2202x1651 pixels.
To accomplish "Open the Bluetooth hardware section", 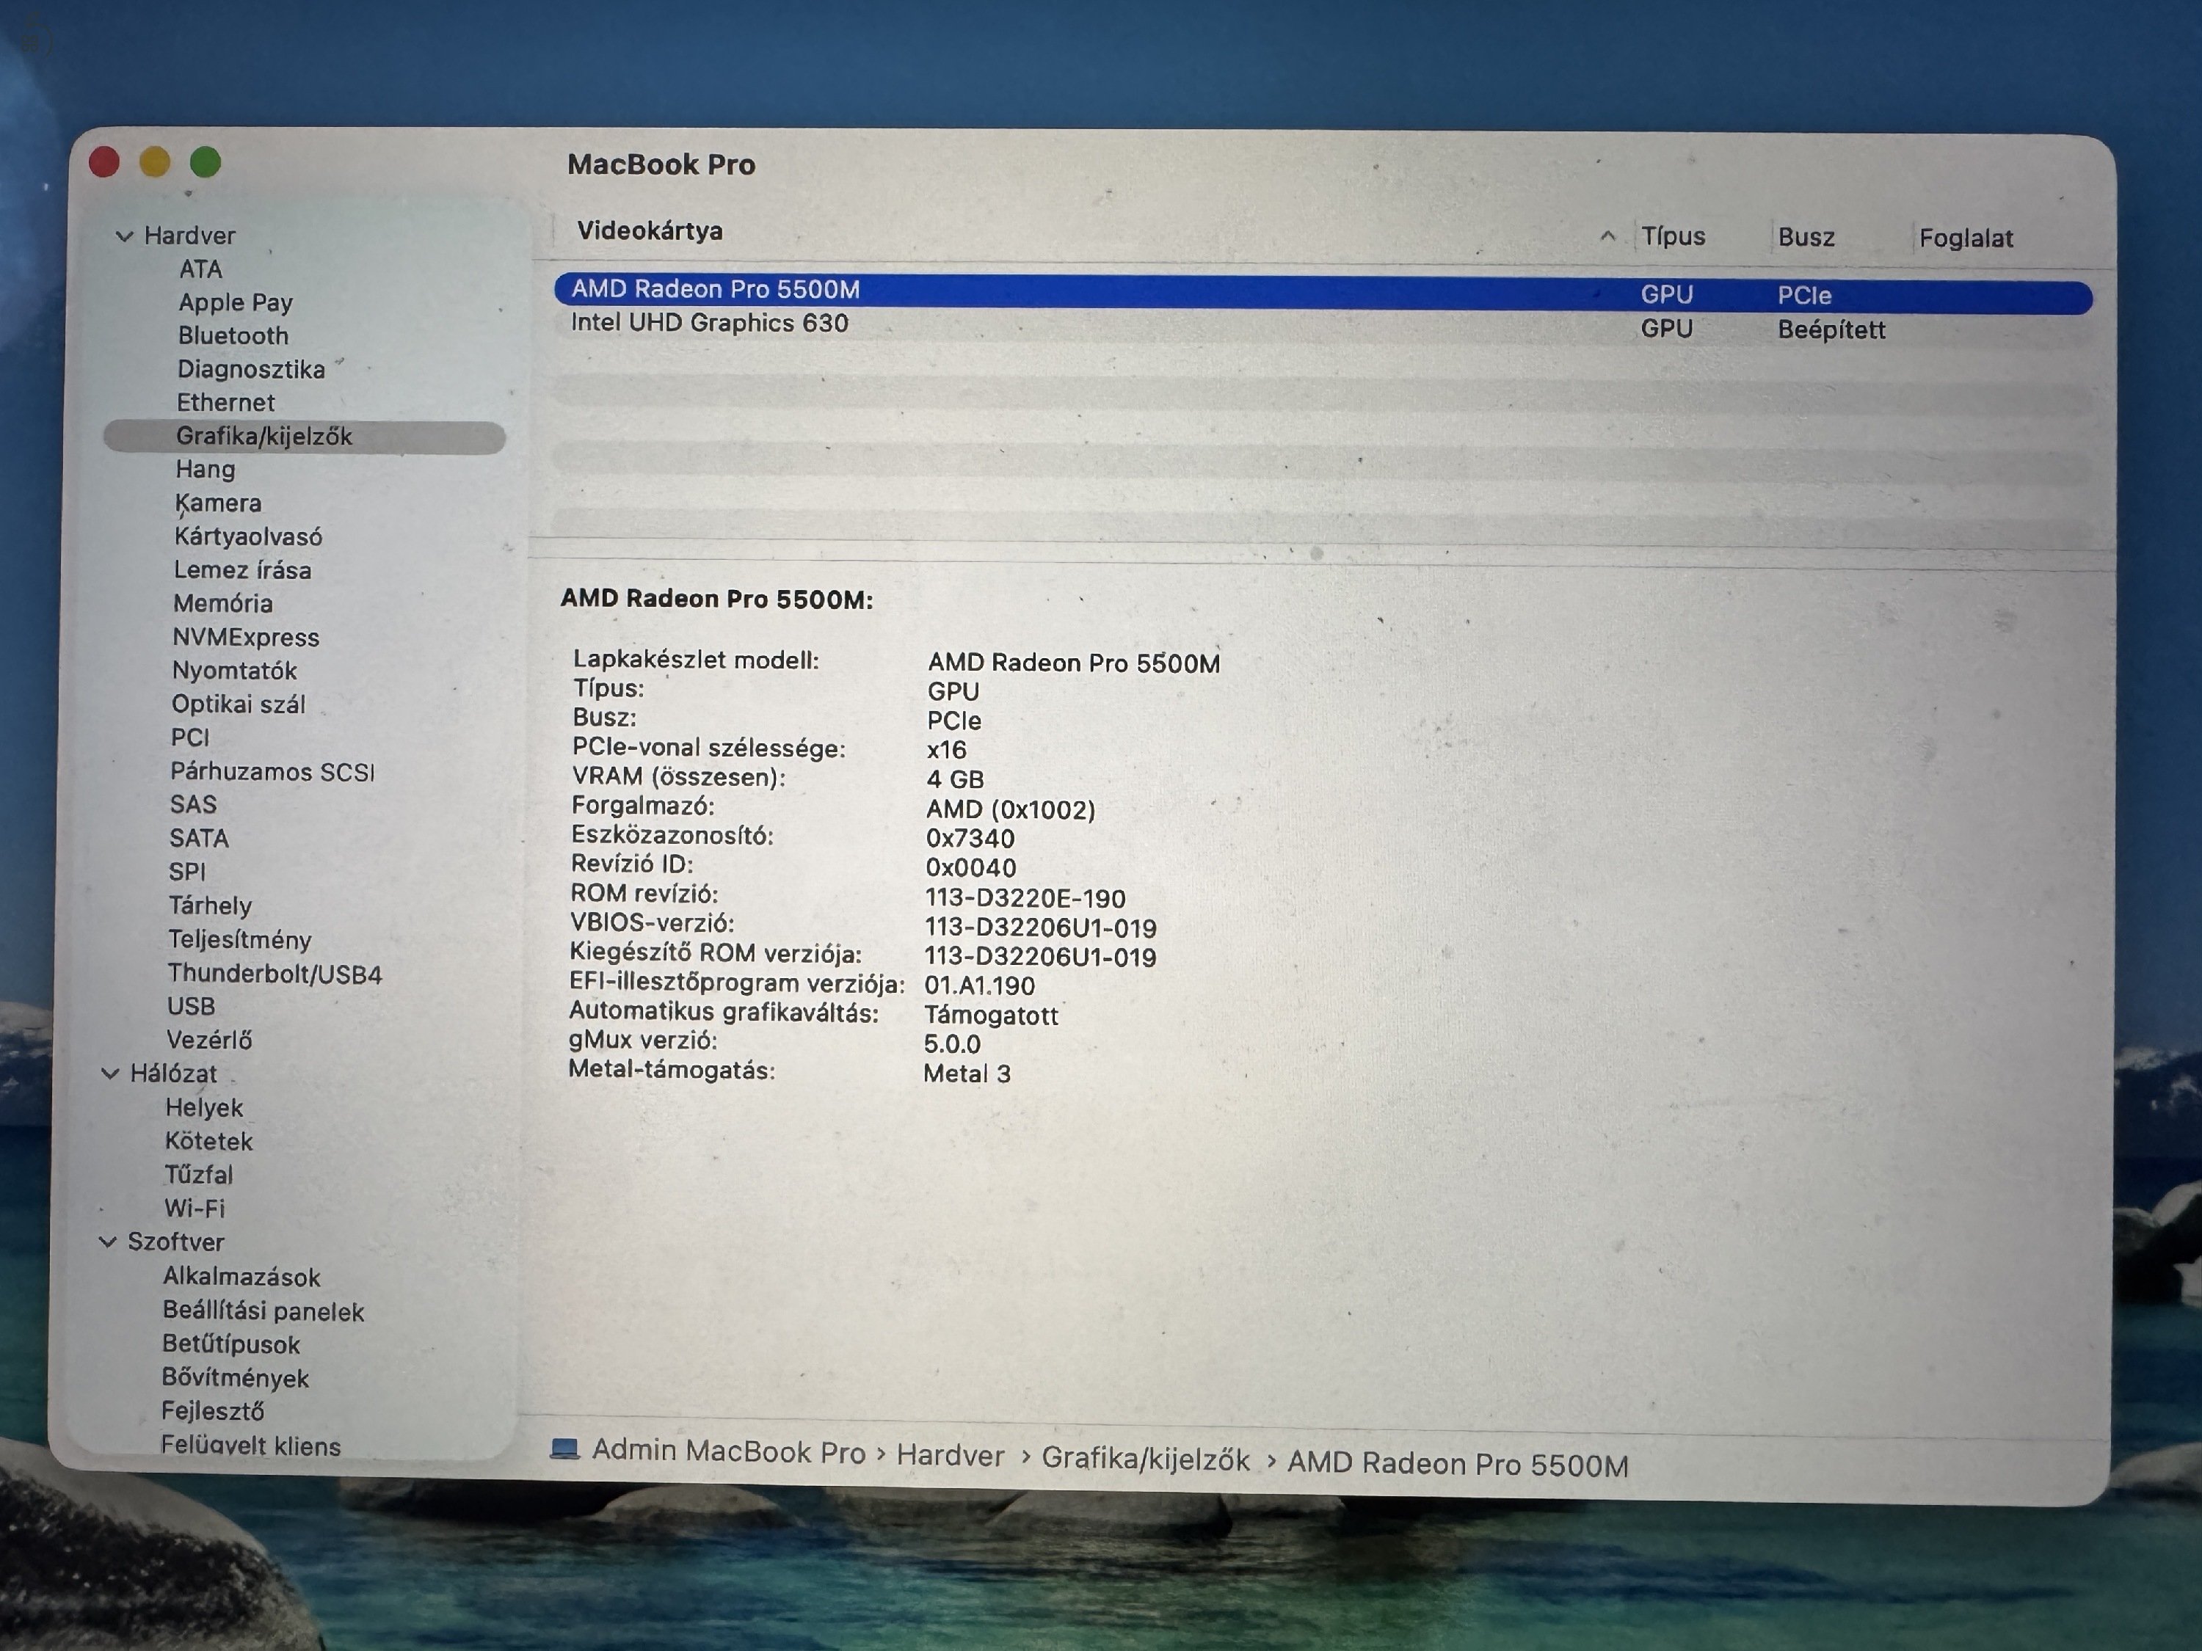I will [x=233, y=335].
